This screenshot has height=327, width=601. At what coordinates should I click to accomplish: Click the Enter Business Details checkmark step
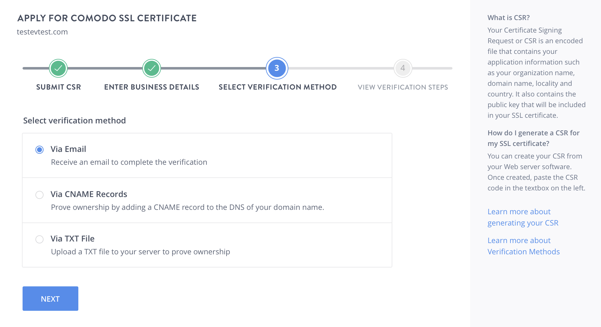click(x=152, y=68)
